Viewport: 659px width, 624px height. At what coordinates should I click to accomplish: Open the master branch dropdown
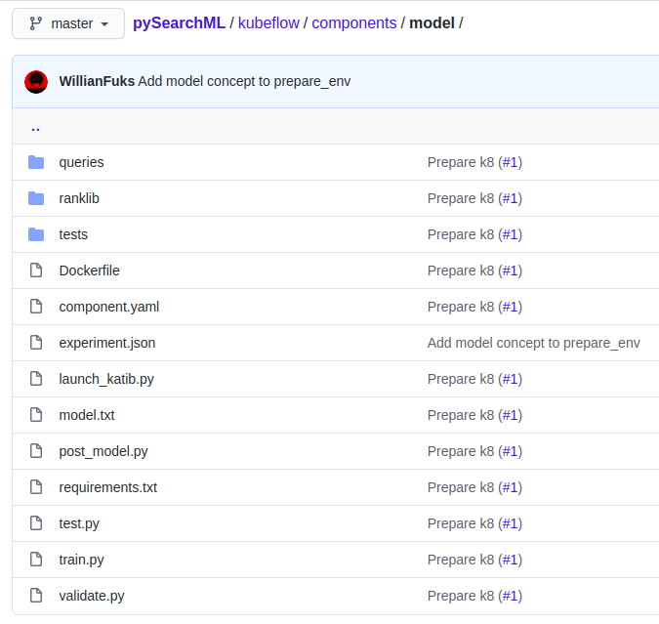(x=68, y=23)
